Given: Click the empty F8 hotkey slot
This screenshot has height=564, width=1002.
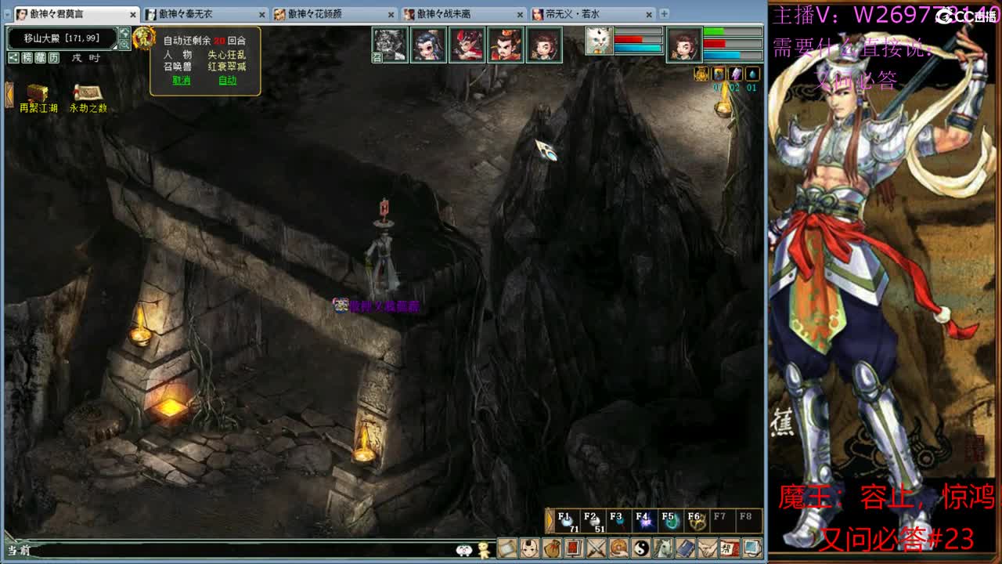Looking at the screenshot, I should click(x=748, y=522).
